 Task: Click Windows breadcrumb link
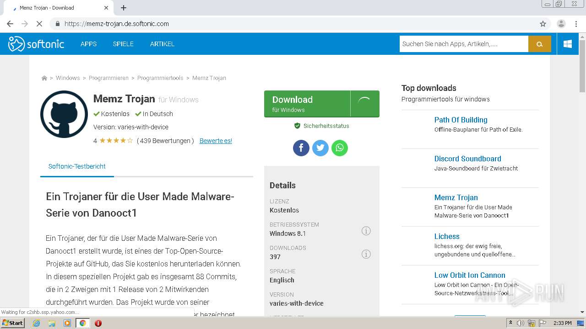pos(68,78)
